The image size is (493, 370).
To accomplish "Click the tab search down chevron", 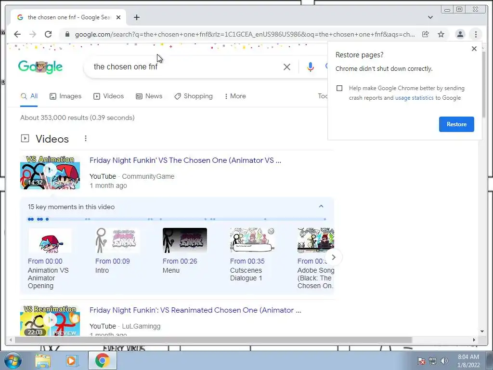I will click(x=430, y=17).
